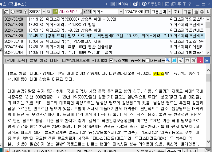
Task: Click the 위더스제약 stock name box
Action: pyautogui.click(x=68, y=12)
